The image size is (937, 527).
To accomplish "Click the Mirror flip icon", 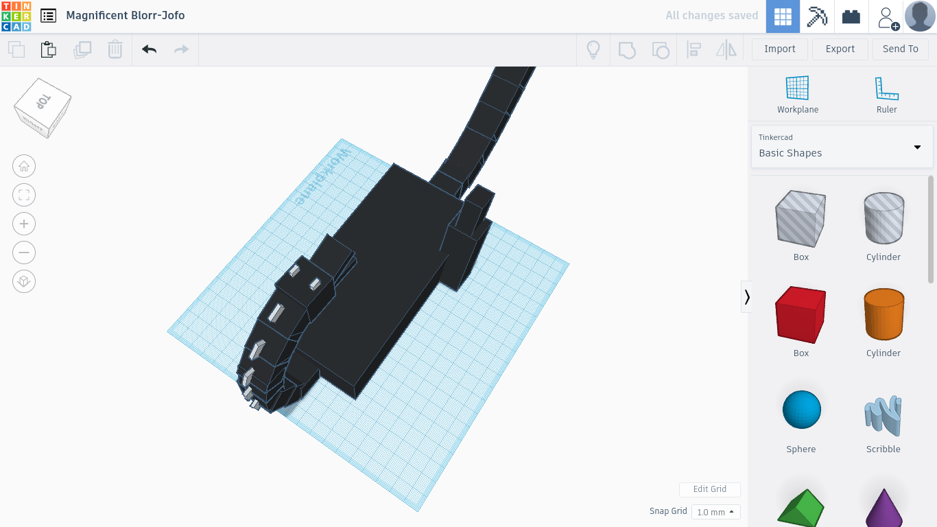I will 726,49.
